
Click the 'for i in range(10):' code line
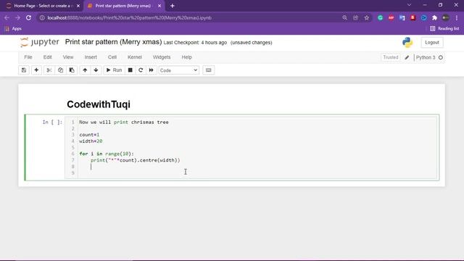pos(107,154)
